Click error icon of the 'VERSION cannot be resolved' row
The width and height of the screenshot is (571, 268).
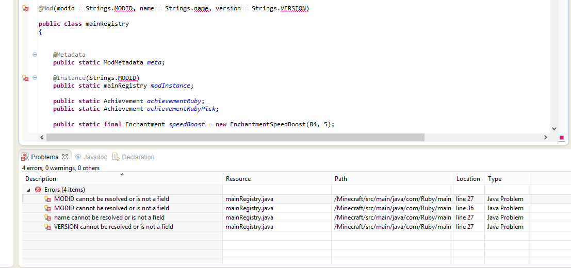(47, 227)
